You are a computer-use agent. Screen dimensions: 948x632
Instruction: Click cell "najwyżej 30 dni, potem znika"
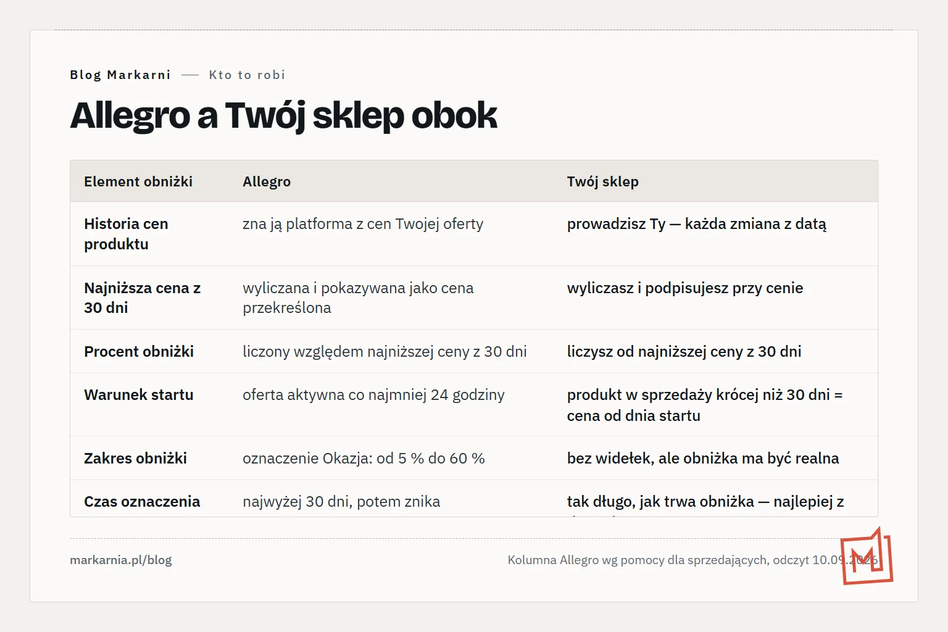tap(341, 501)
